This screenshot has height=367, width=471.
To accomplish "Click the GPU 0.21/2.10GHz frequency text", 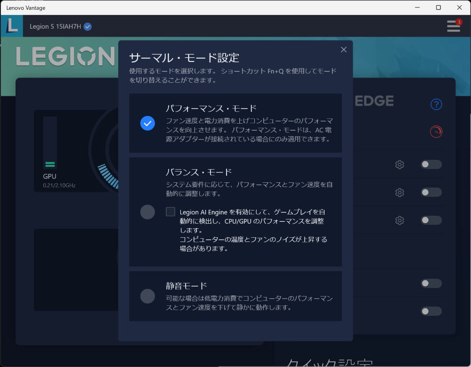I will [59, 186].
